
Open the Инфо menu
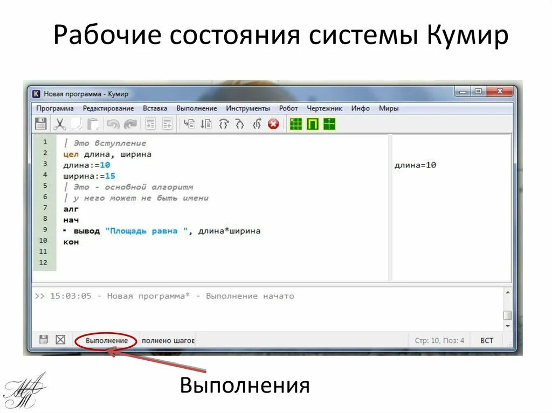(361, 108)
